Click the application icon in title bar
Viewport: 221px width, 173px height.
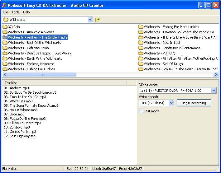pyautogui.click(x=4, y=5)
